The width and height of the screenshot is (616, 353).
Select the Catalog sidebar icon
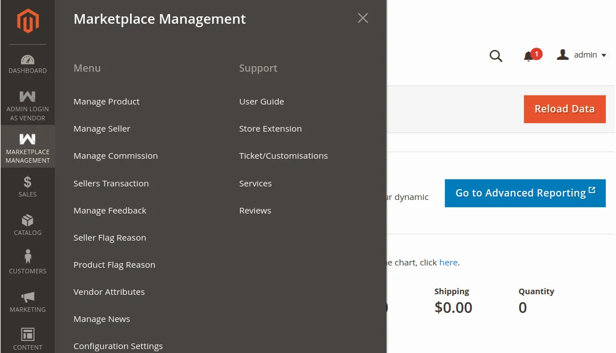(x=27, y=220)
